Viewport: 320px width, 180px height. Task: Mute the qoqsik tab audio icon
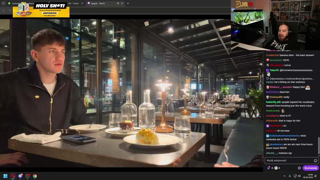click(x=118, y=3)
